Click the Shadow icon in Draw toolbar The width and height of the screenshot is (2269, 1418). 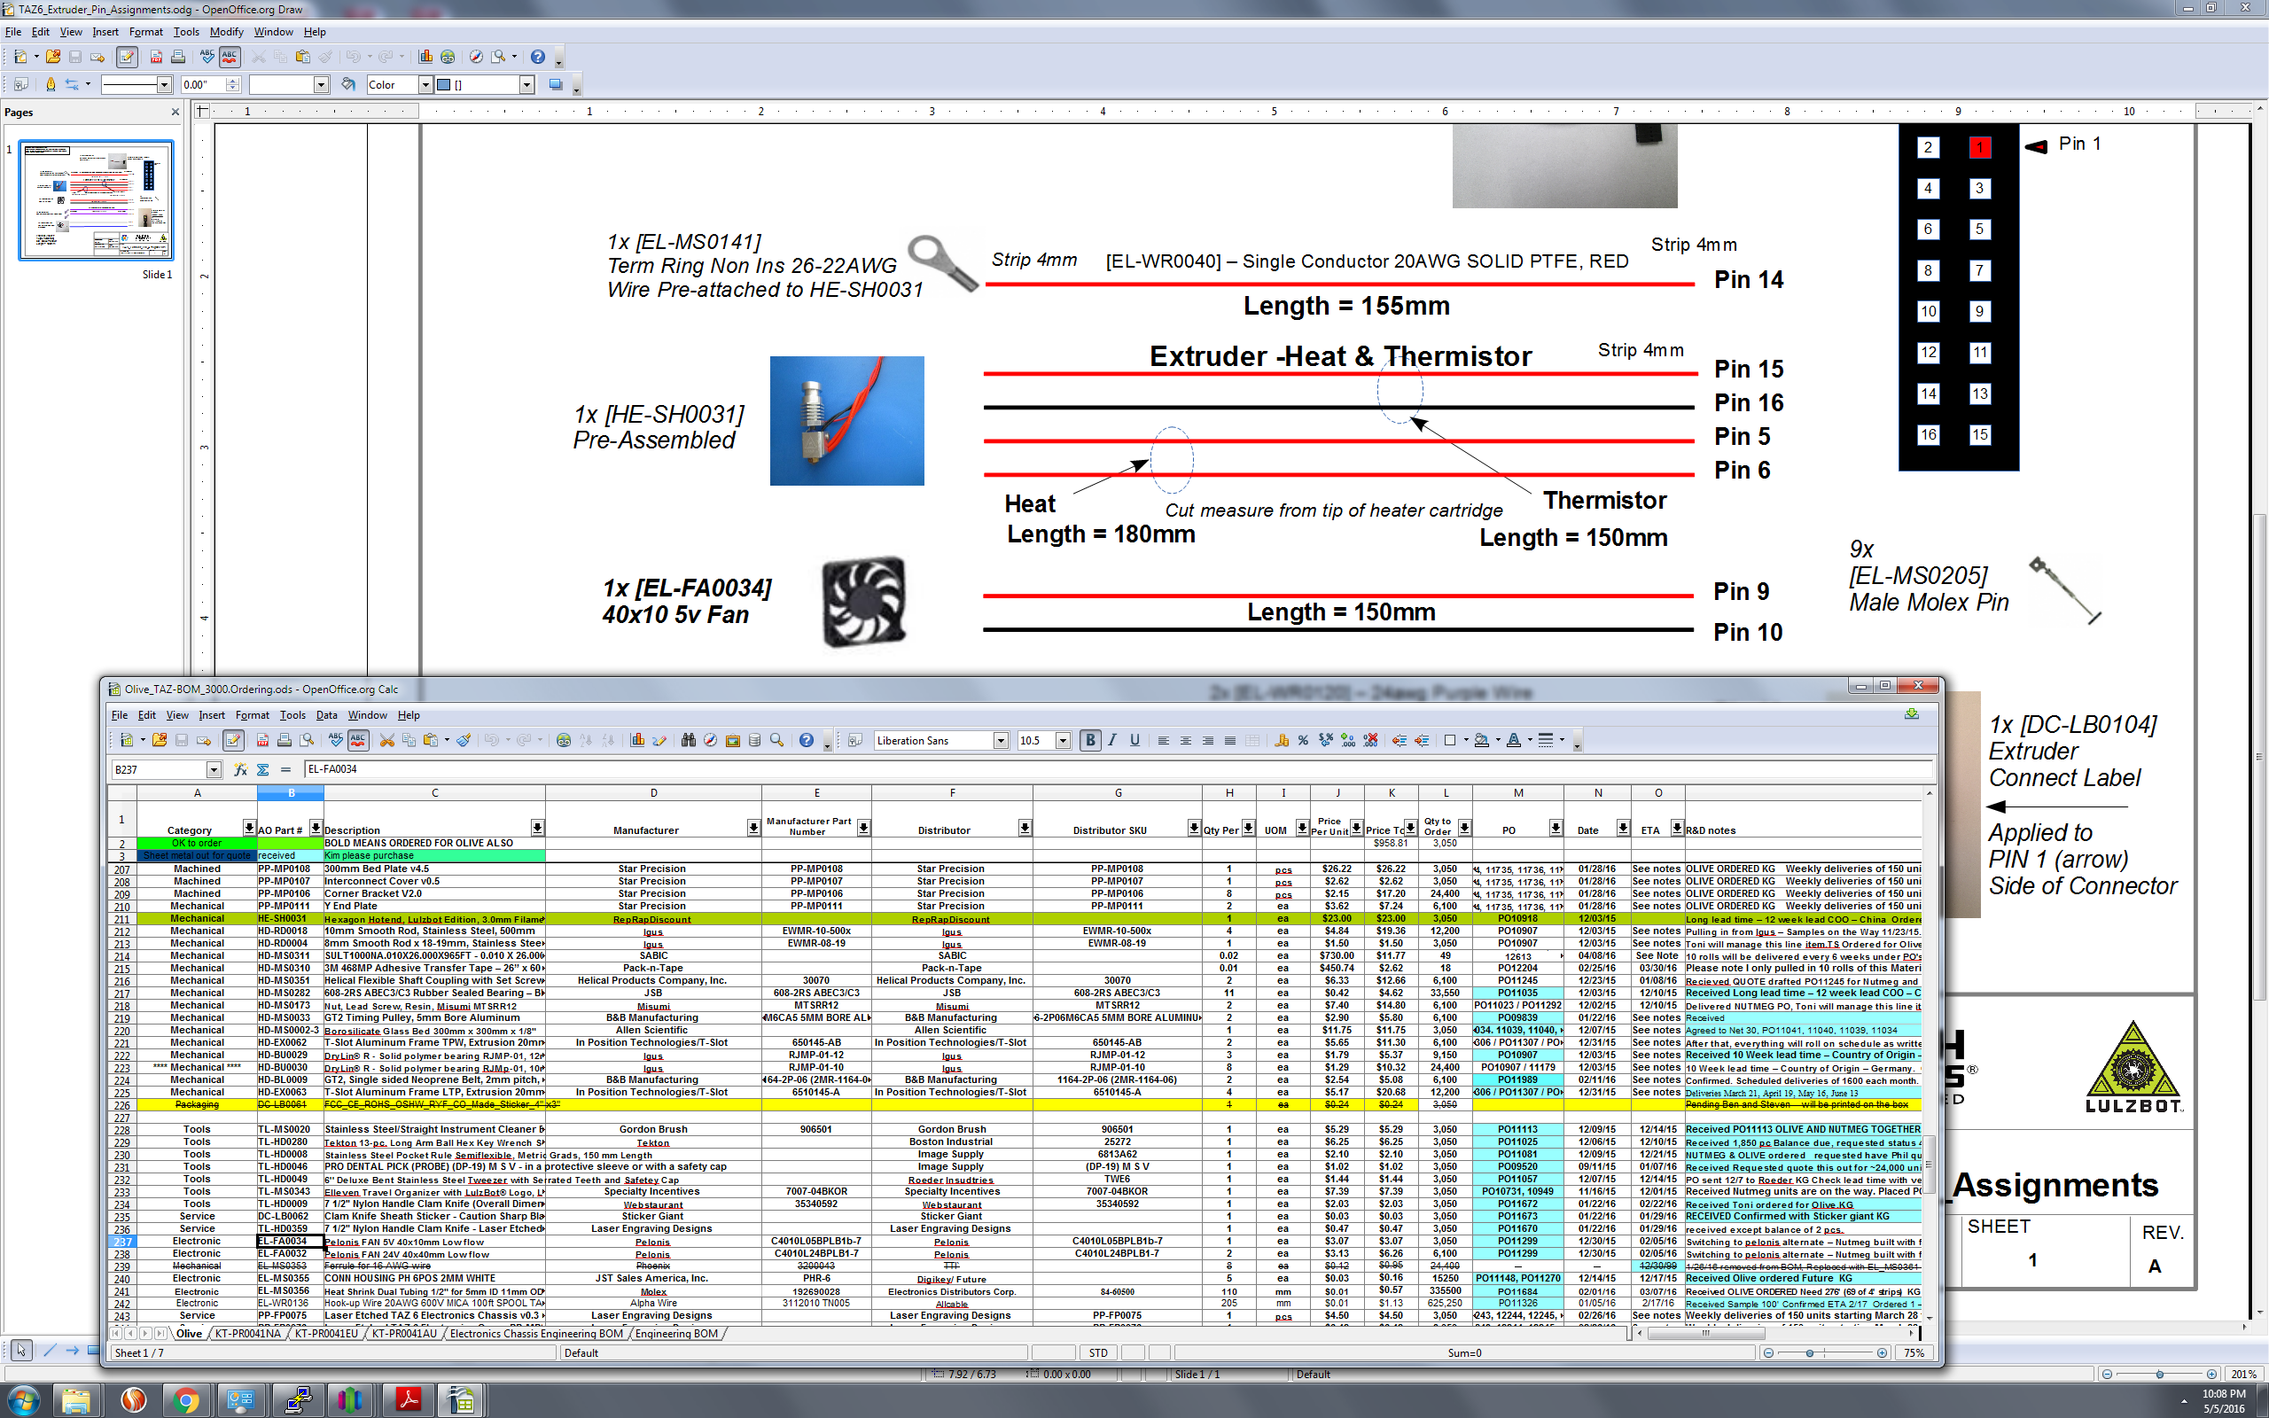pos(555,84)
